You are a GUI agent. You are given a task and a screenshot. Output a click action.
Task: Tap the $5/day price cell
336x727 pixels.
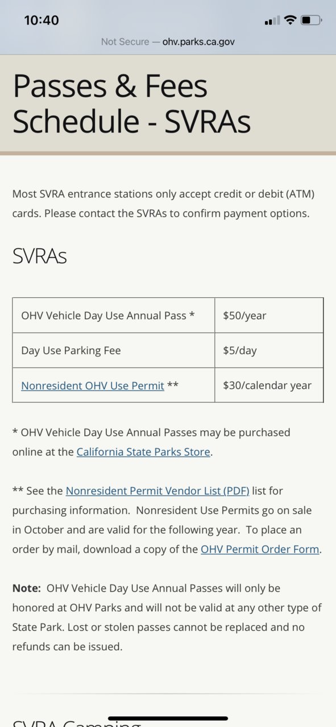(269, 351)
